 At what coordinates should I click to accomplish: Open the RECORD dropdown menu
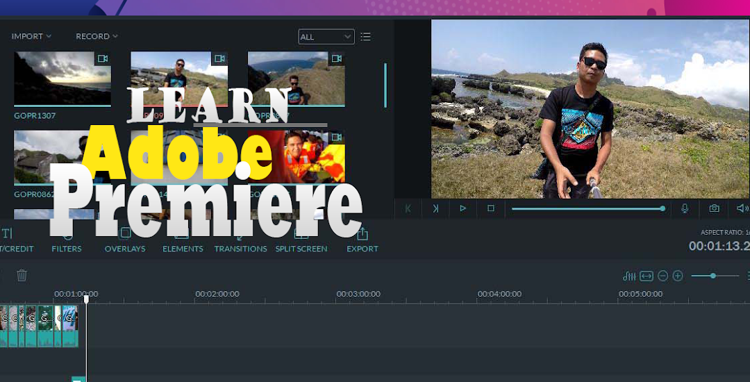point(97,36)
